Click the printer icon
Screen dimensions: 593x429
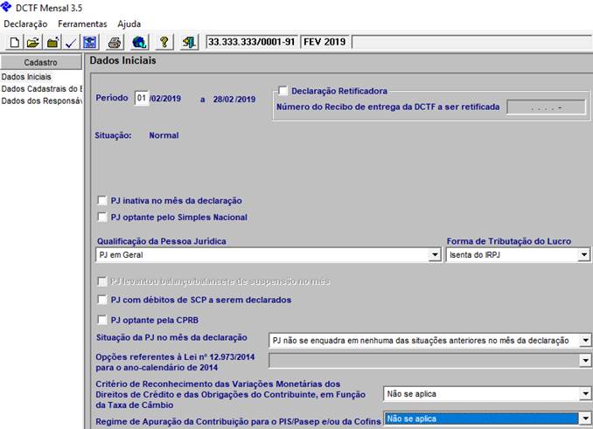click(x=115, y=42)
